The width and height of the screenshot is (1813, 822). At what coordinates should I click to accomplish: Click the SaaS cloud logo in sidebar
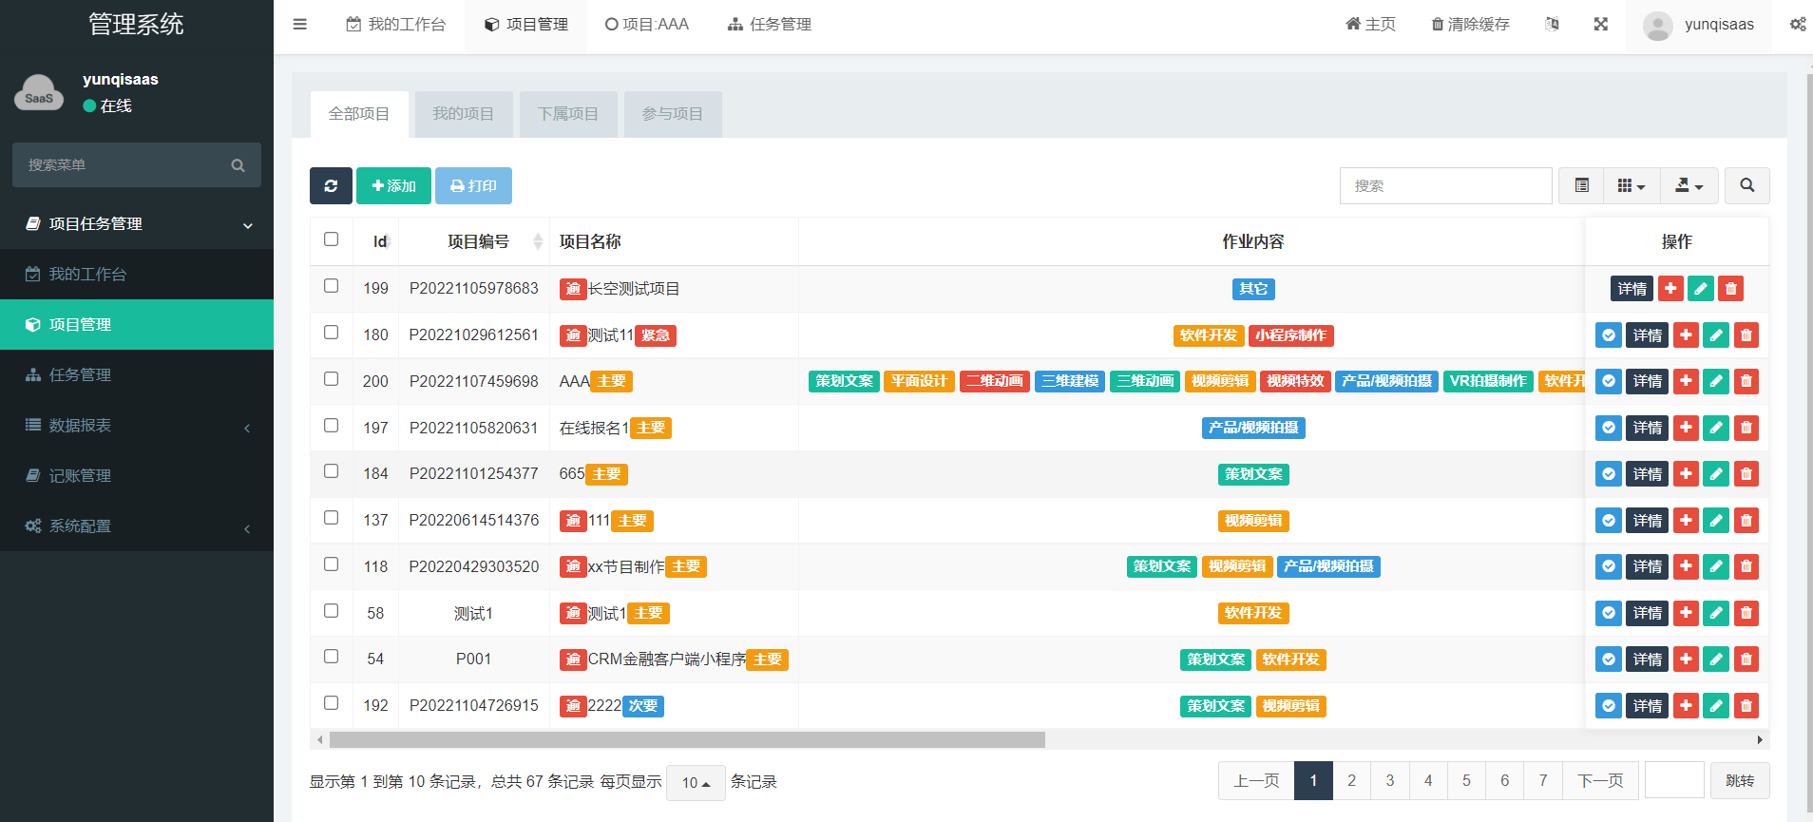click(x=39, y=94)
